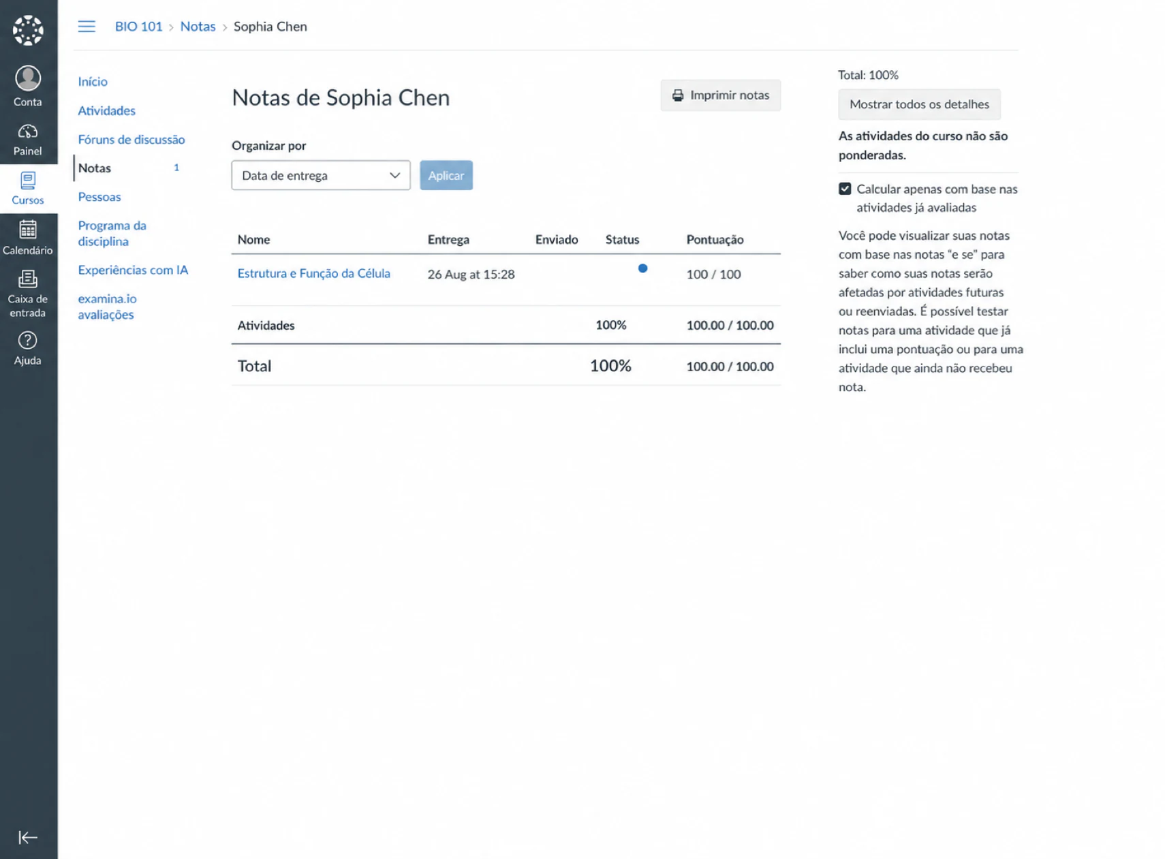
Task: Open the Calendário icon
Action: click(x=28, y=230)
